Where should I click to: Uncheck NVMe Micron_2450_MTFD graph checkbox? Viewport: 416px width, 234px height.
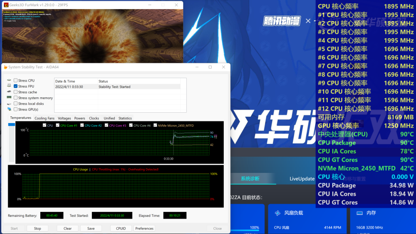point(155,126)
